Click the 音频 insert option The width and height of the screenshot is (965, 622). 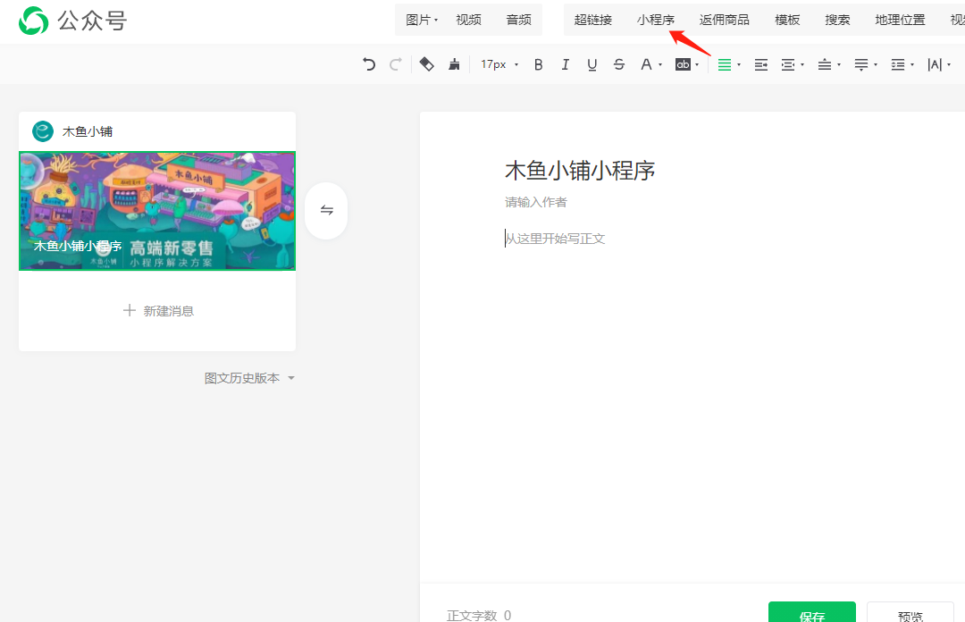tap(518, 20)
